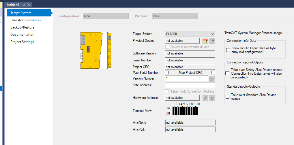
Task: Open the Configuration N/A dropdown
Action: [106, 16]
